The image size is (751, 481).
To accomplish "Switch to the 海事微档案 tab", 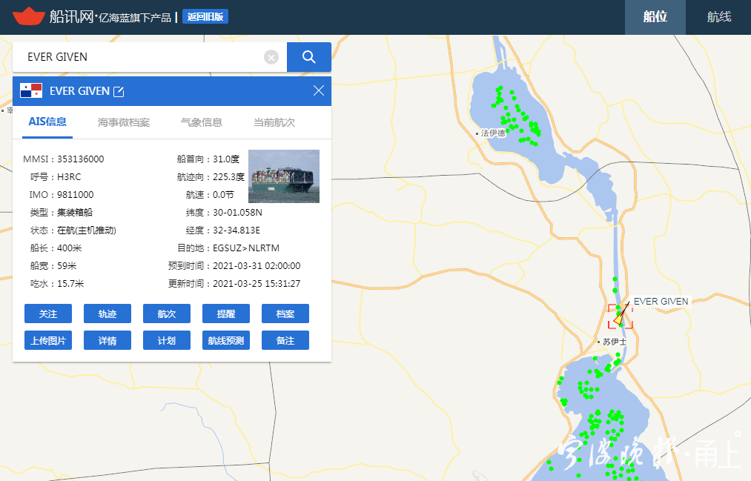I will [124, 122].
